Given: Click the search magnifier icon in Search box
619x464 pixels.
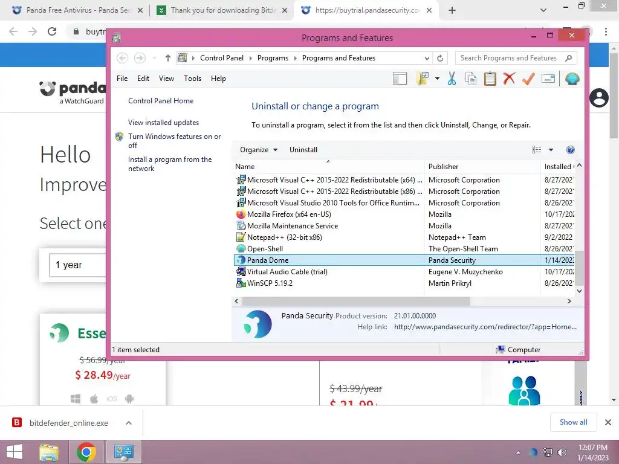Looking at the screenshot, I should (x=568, y=58).
